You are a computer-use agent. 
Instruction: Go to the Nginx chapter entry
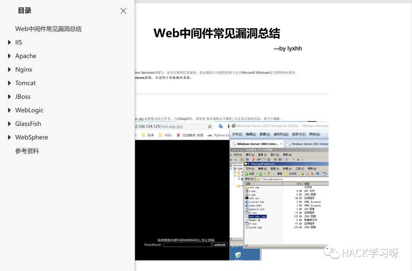[x=24, y=69]
